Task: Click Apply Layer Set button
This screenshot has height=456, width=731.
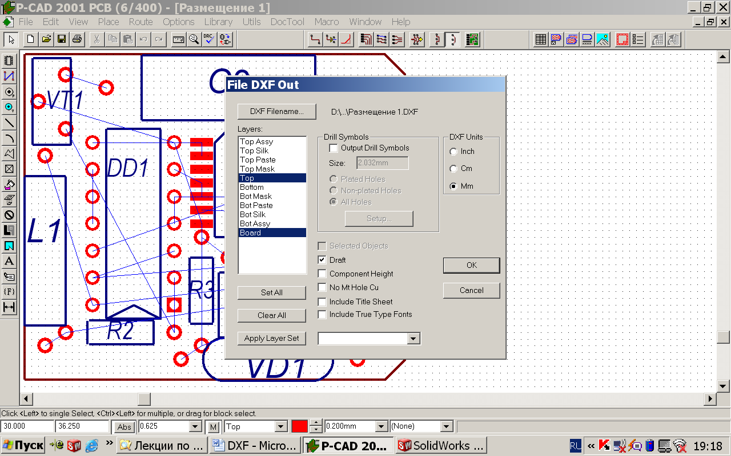Action: (x=272, y=338)
